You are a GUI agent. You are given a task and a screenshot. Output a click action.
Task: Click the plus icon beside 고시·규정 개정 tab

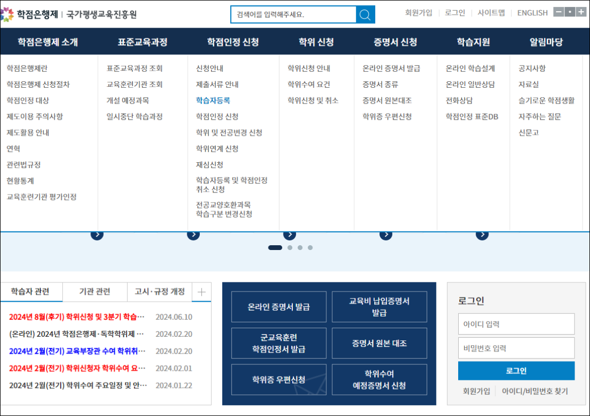pyautogui.click(x=201, y=292)
